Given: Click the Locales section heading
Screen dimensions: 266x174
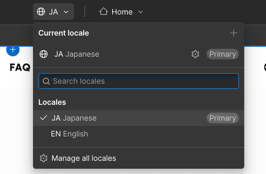Looking at the screenshot, I should [52, 102].
